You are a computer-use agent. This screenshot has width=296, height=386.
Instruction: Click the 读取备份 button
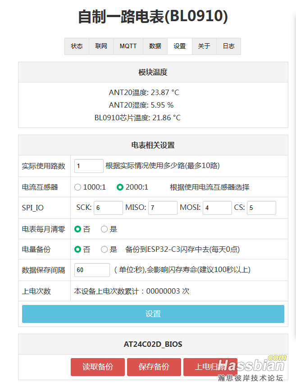[x=98, y=367]
